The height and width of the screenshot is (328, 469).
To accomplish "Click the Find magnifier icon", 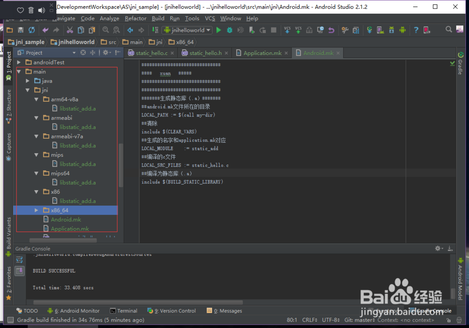I will coord(106,30).
